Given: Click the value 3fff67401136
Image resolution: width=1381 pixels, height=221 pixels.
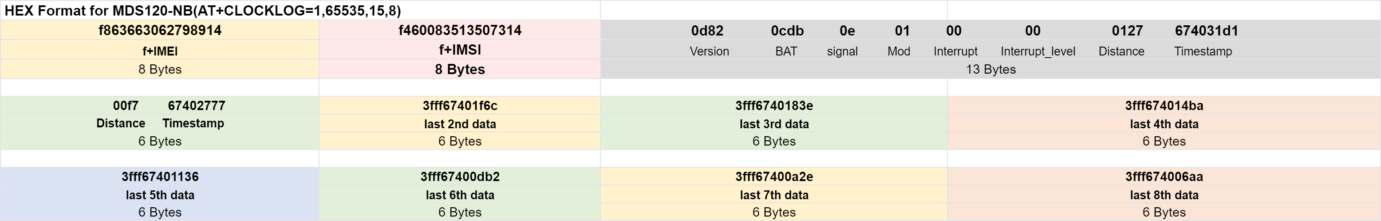Looking at the screenshot, I should (x=160, y=177).
